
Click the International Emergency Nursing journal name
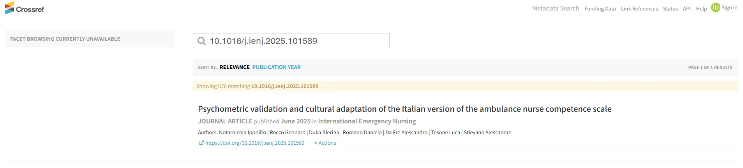point(367,121)
